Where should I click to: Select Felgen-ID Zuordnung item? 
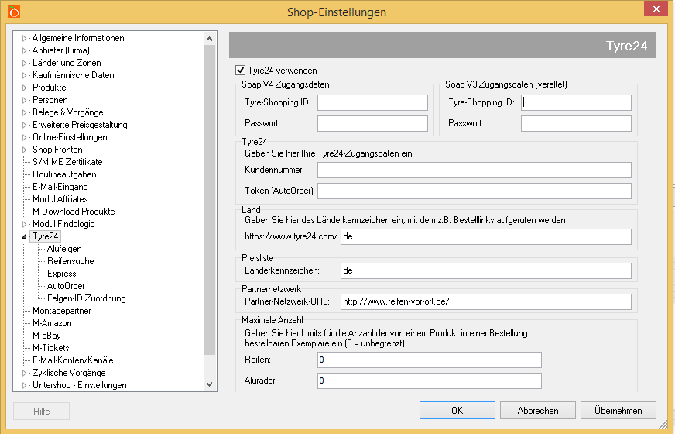(x=87, y=298)
